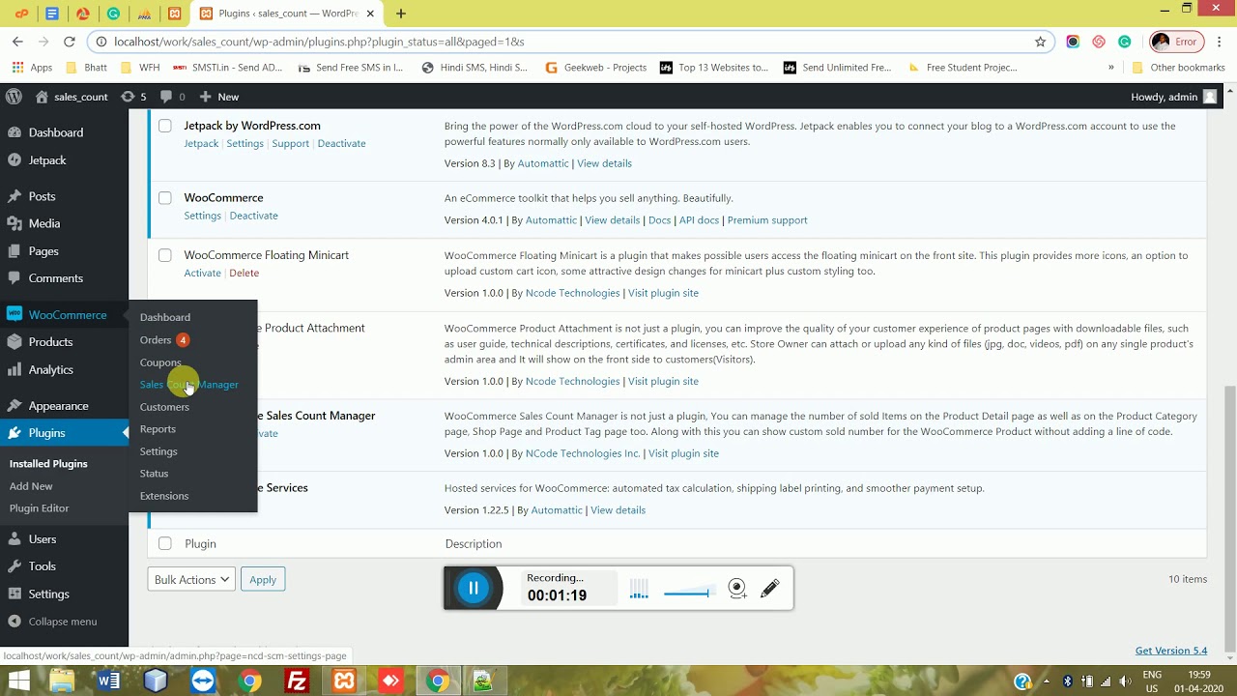Select Status in WooCommerce submenu
This screenshot has width=1237, height=696.
(154, 474)
